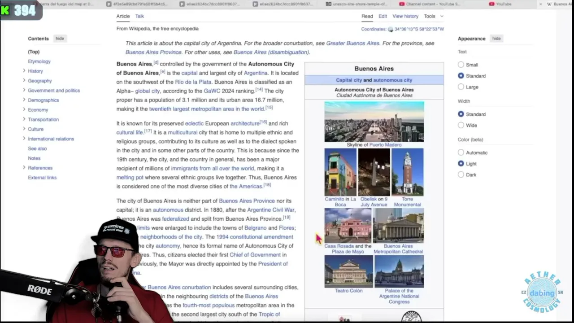Open the Torre Monumental photo
This screenshot has height=323, width=574.
point(407,172)
